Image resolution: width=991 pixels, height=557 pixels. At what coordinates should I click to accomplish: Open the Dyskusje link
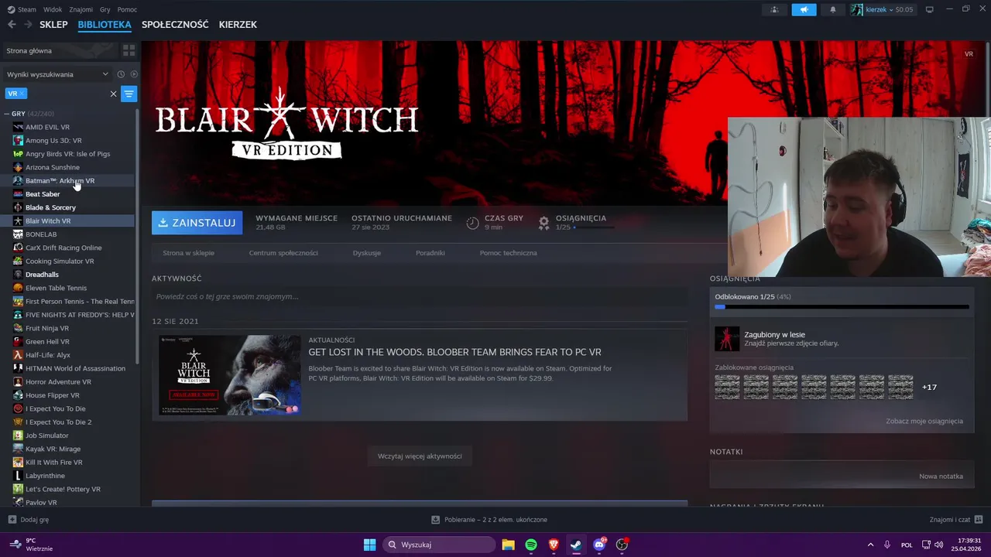366,253
